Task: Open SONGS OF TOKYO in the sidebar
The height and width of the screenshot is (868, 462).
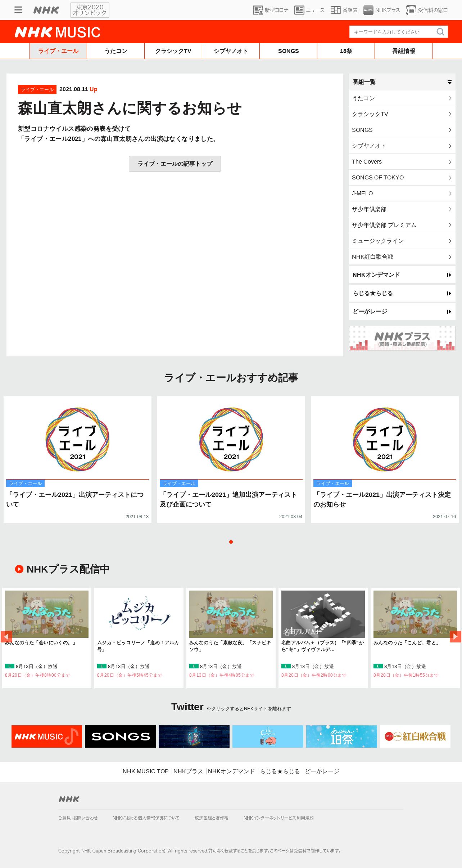Action: 402,178
